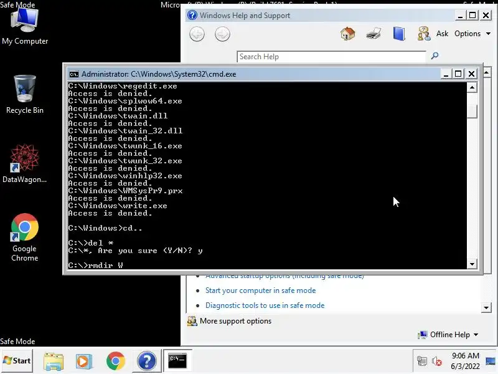Screen dimensions: 498x374
Task: Open the Recycle Bin icon
Action: pyautogui.click(x=25, y=95)
